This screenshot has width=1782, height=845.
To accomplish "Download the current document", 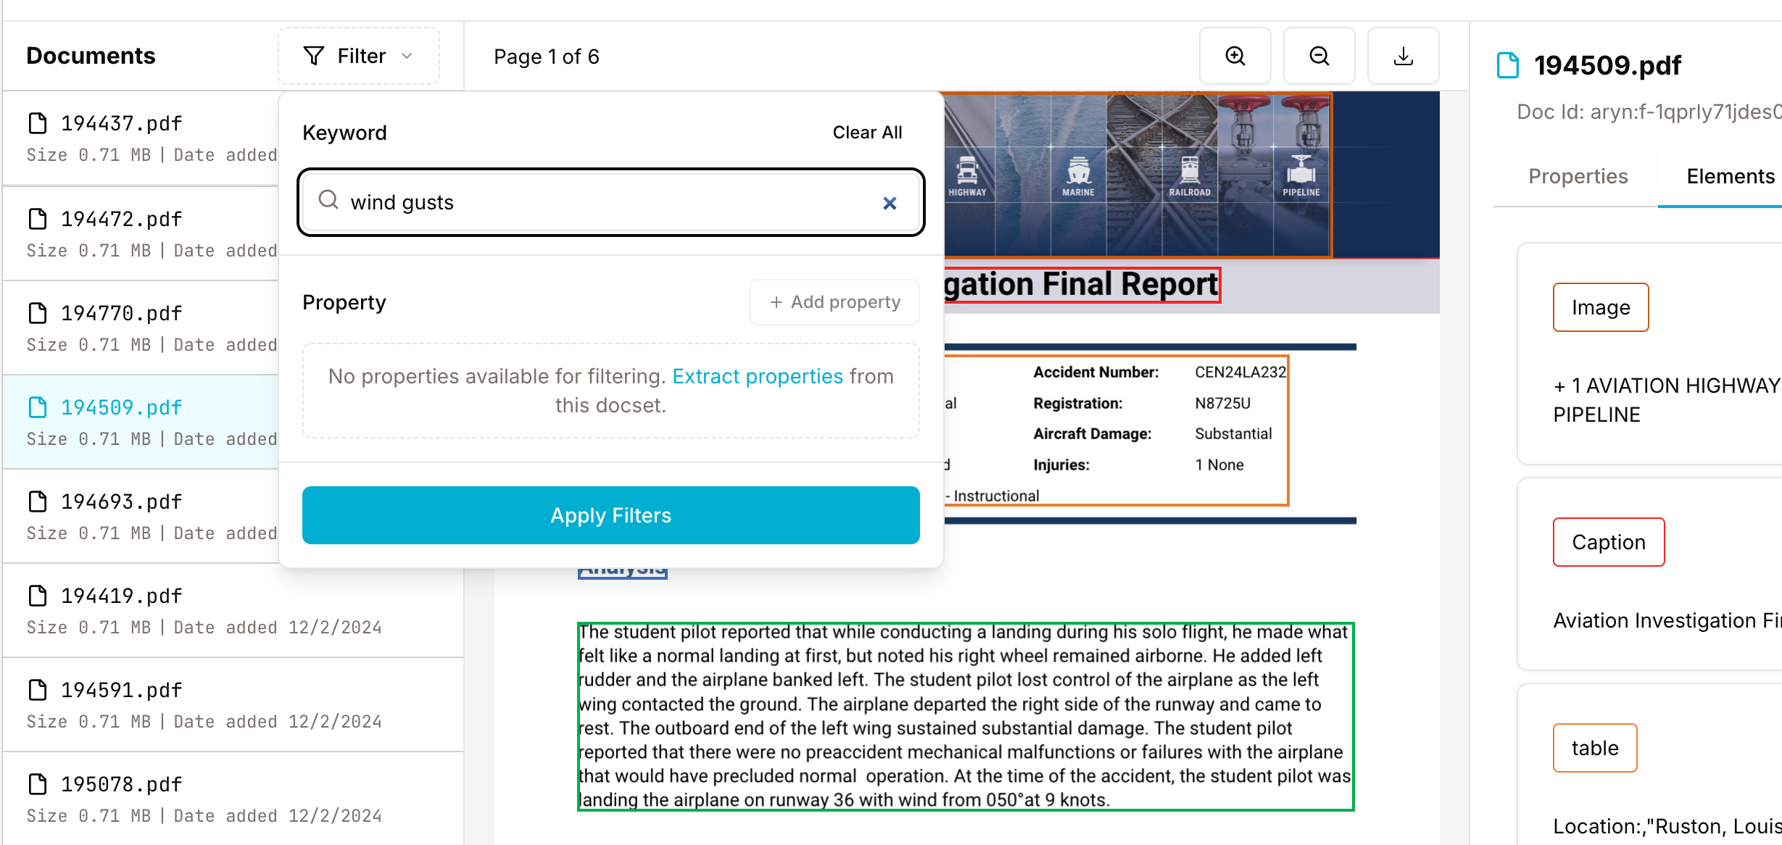I will pyautogui.click(x=1403, y=56).
